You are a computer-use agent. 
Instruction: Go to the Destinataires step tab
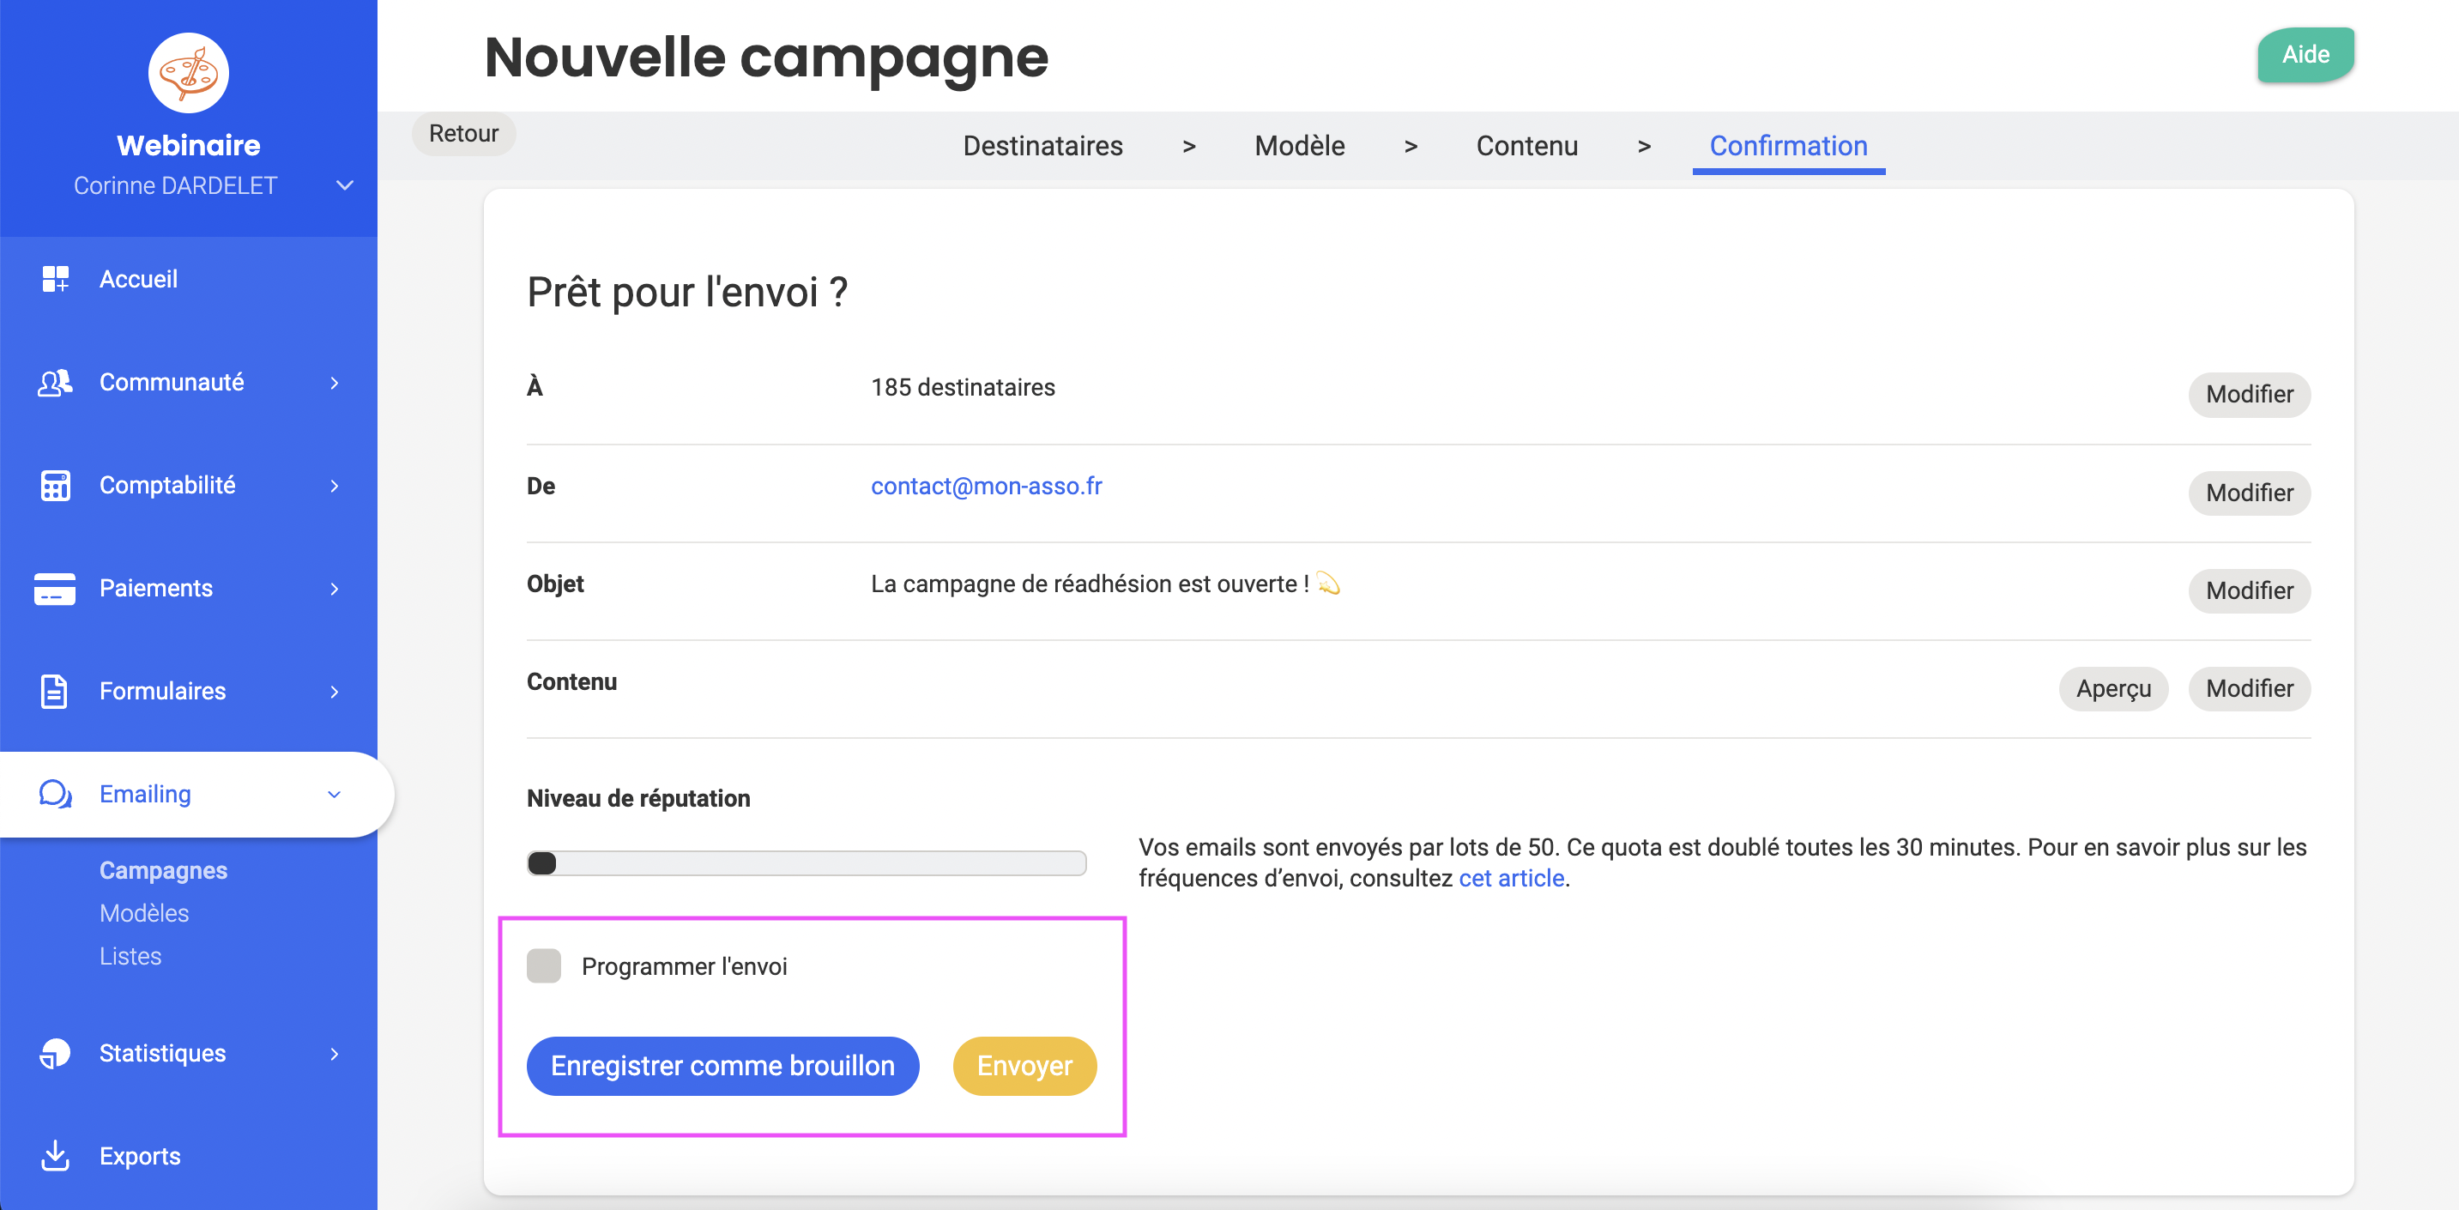point(1042,145)
